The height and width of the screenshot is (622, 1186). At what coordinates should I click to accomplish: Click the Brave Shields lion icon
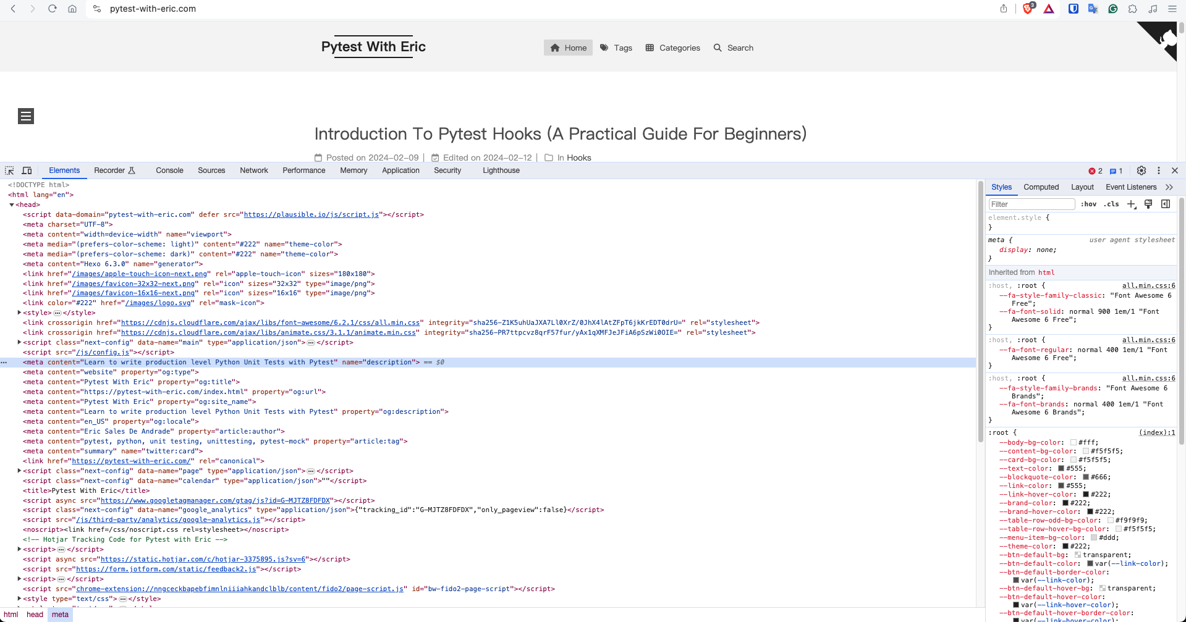point(1028,9)
